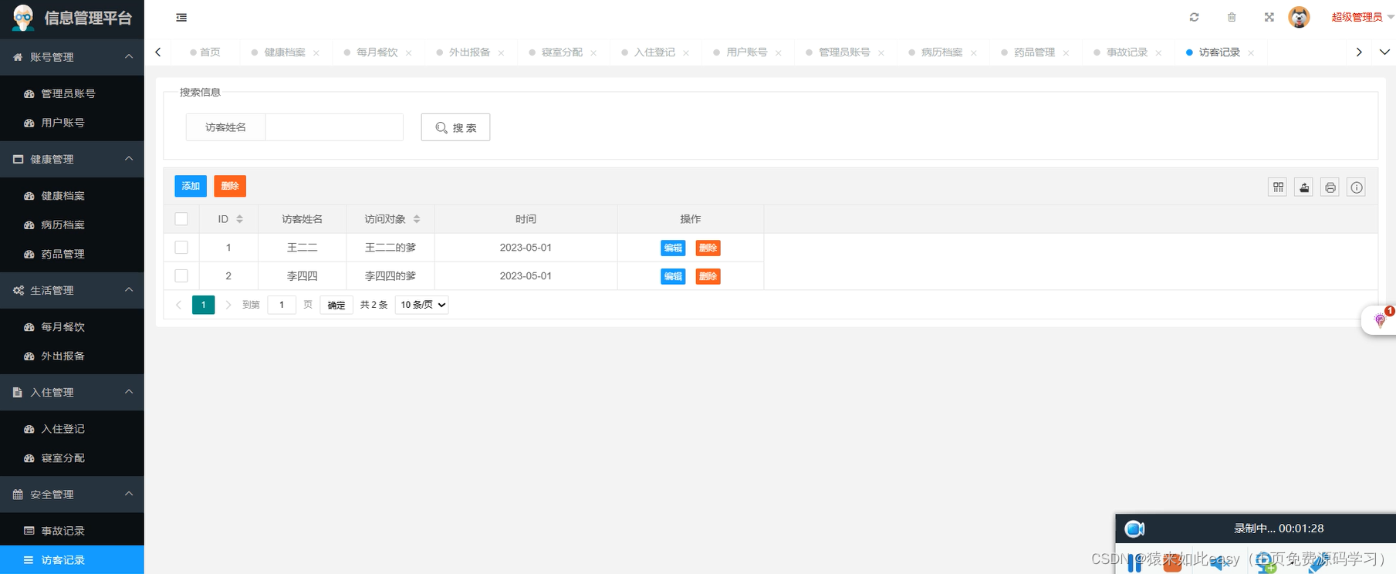Close the 用户账号 tab

tap(779, 52)
